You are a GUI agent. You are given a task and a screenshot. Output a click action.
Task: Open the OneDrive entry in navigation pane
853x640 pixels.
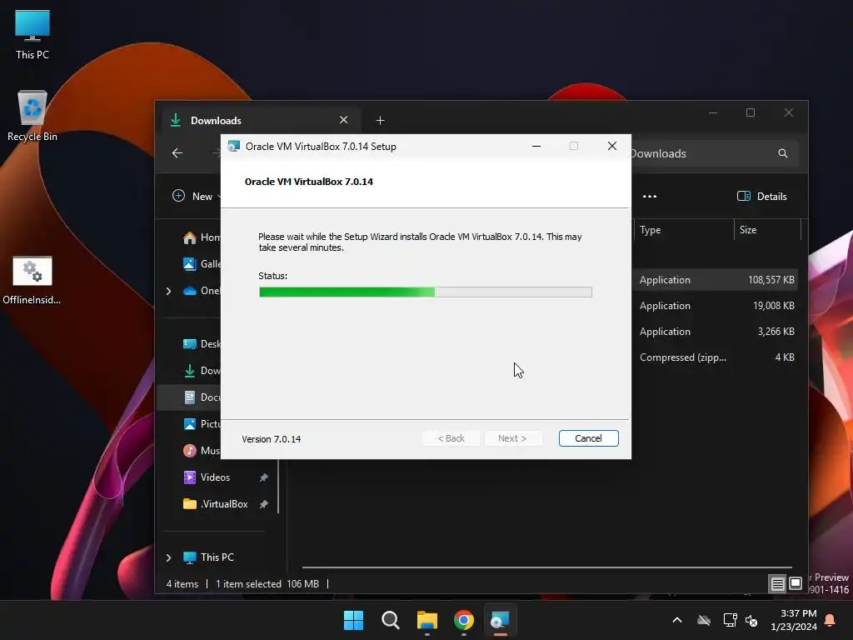pos(202,291)
